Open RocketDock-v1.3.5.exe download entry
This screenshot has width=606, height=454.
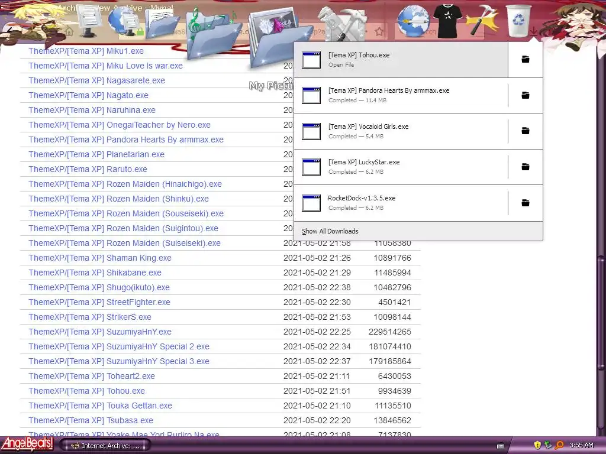click(x=401, y=203)
